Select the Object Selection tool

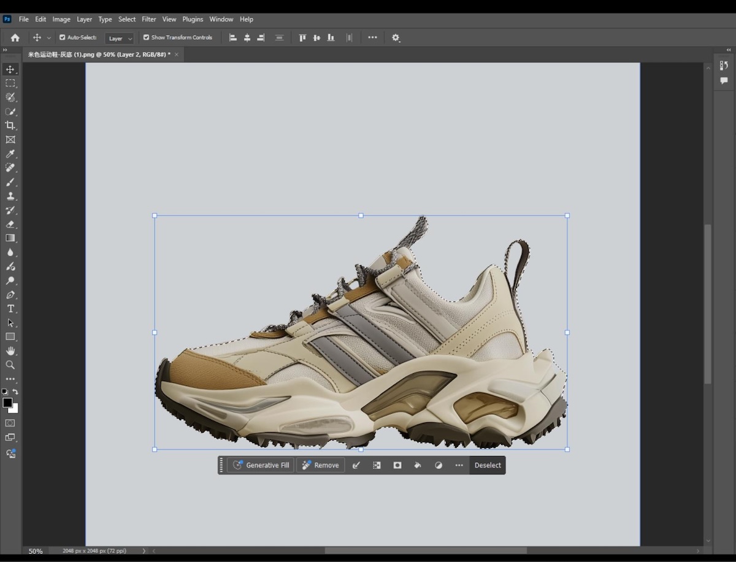point(10,97)
